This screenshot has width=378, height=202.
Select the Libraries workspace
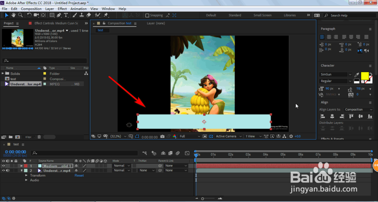click(290, 15)
